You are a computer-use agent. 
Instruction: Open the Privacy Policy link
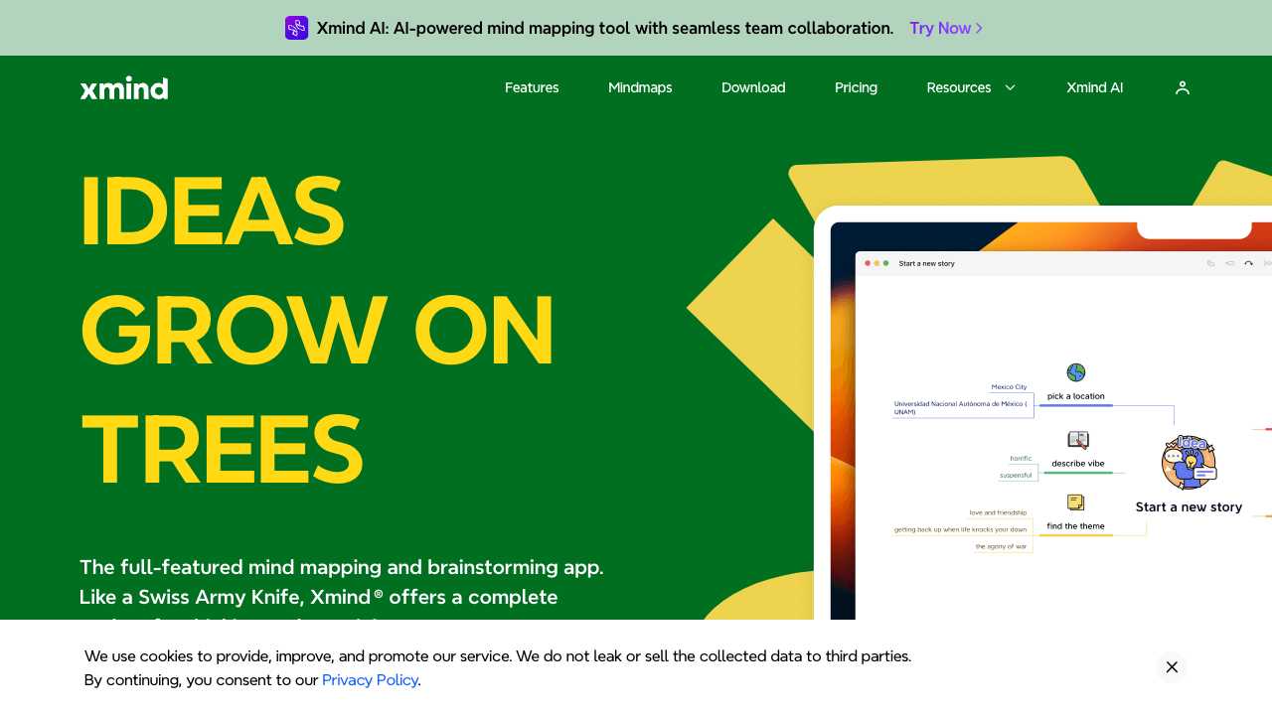point(370,680)
